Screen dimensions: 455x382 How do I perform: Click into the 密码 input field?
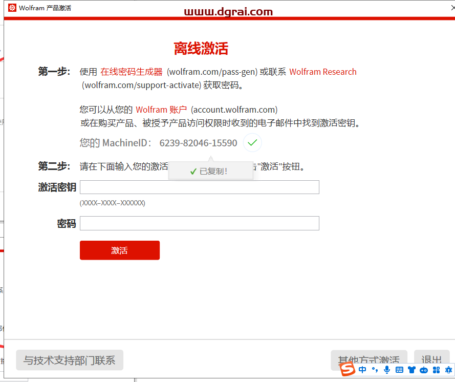pyautogui.click(x=199, y=223)
